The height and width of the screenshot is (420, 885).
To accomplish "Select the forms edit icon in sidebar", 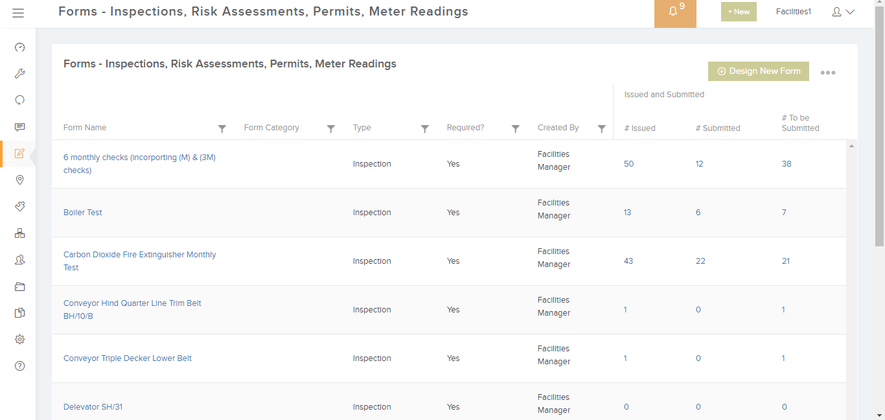I will click(19, 154).
